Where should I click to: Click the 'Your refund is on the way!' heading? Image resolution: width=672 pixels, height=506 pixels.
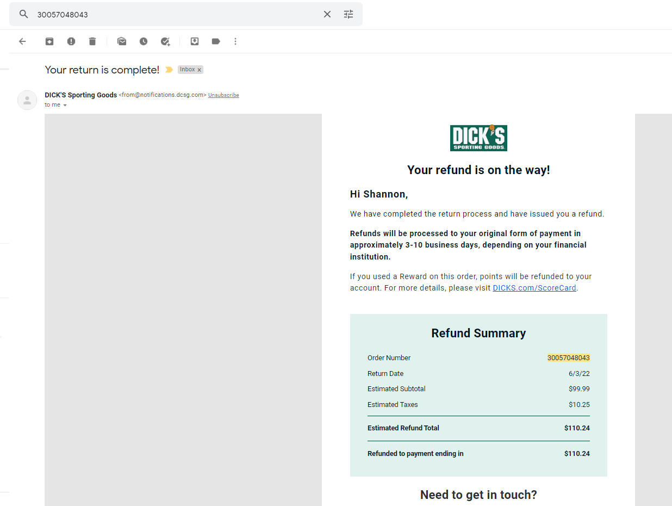pyautogui.click(x=478, y=170)
